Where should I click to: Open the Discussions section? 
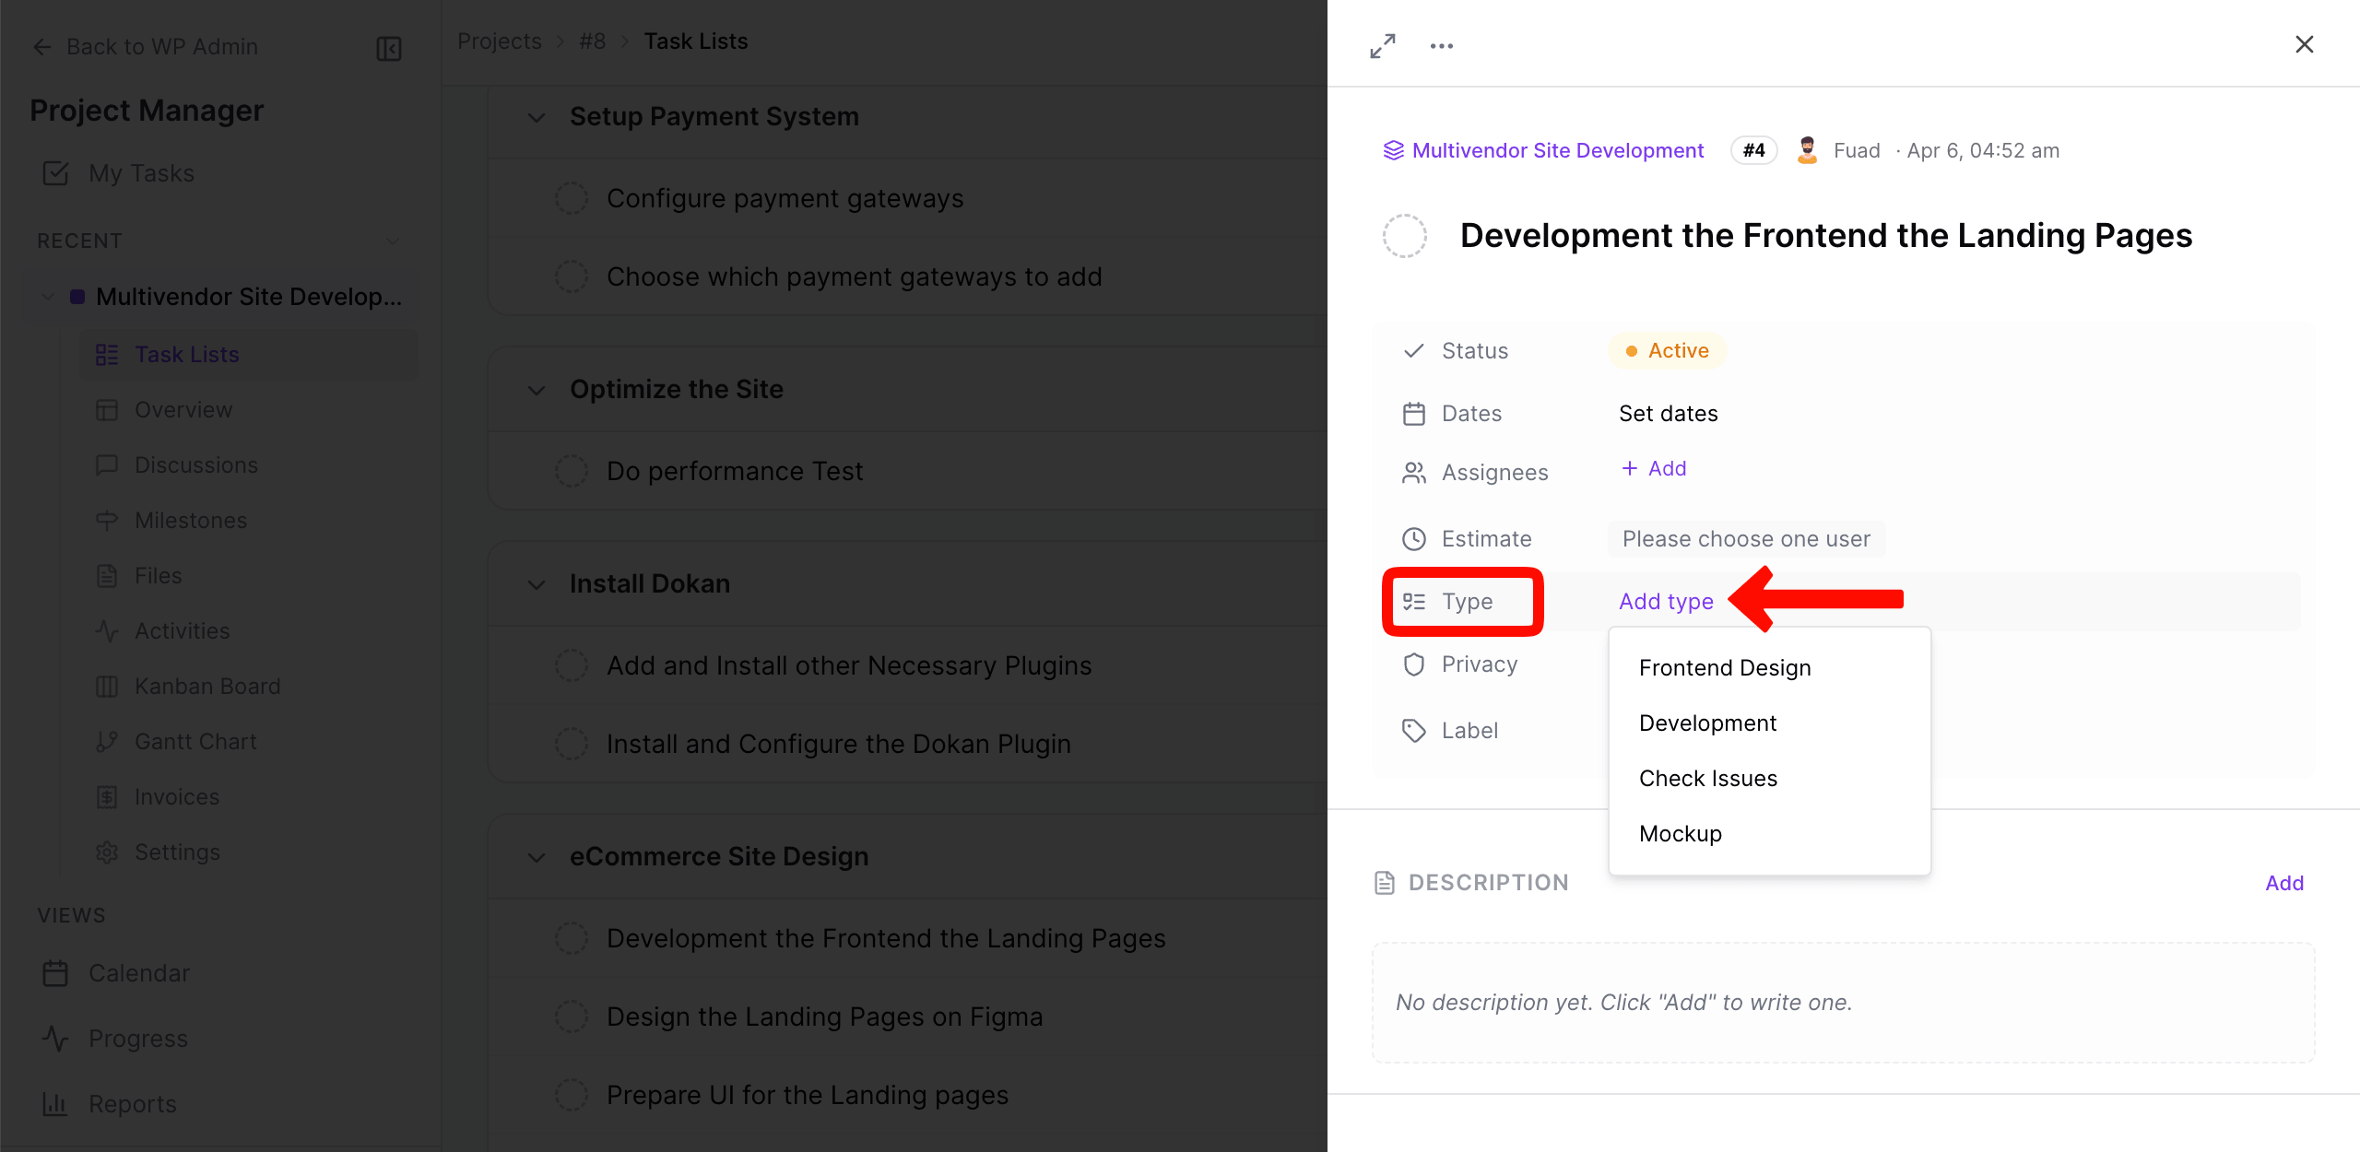(x=197, y=464)
